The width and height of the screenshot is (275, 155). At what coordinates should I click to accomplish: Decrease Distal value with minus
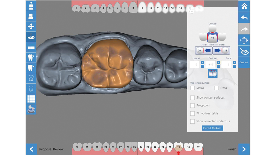[x=234, y=67]
